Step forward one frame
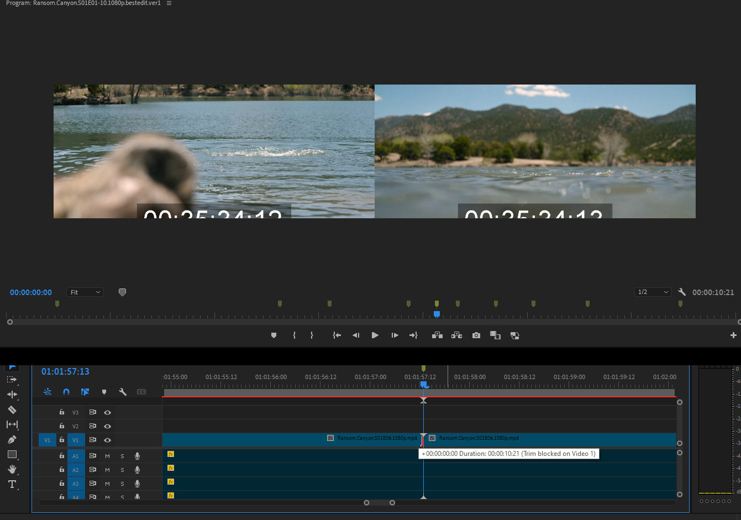The image size is (741, 520). click(x=395, y=335)
